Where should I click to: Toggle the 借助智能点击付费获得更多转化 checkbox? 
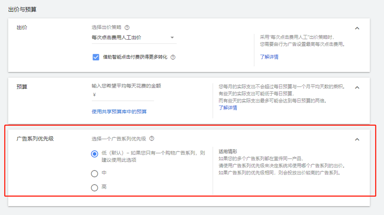coord(96,57)
